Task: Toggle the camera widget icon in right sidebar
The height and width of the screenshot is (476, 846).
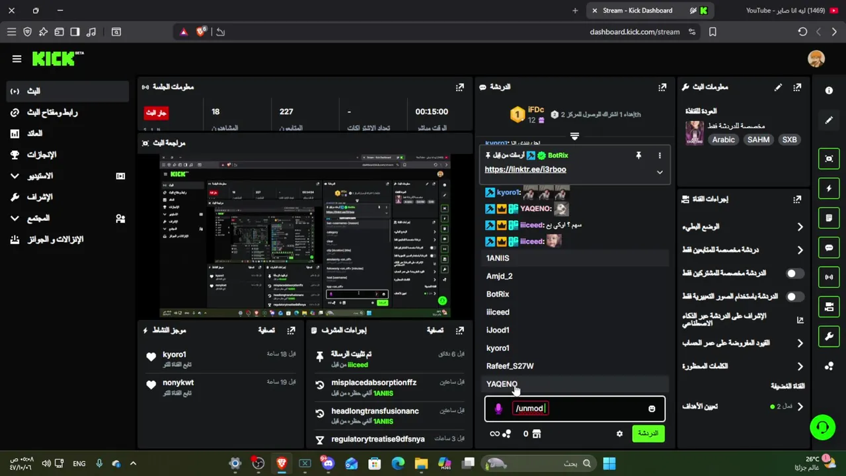Action: click(829, 307)
